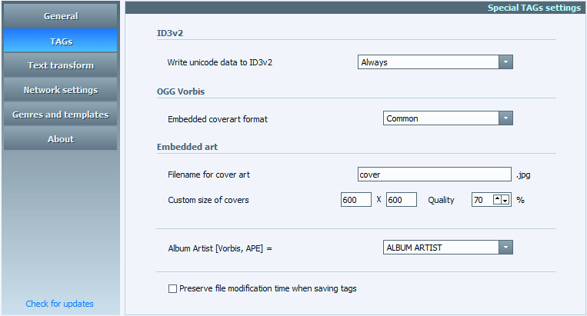Screen dimensions: 587x316
Task: Increase Quality with the up arrow
Action: tap(497, 200)
